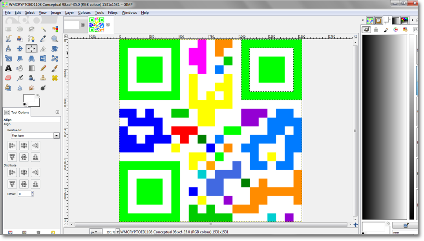Select the Rotate tool
This screenshot has height=241, width=424.
55,49
